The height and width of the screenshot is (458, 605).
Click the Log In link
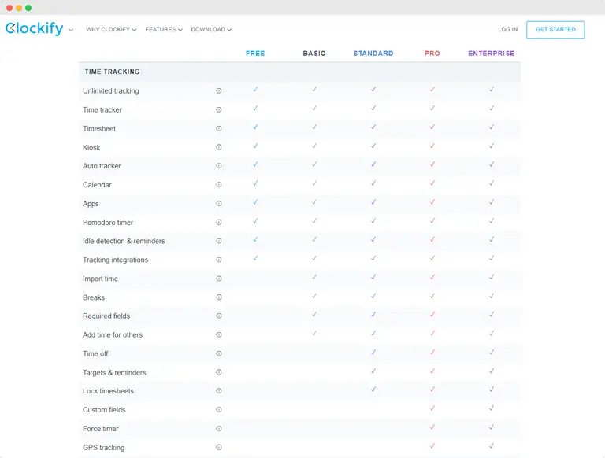click(507, 30)
